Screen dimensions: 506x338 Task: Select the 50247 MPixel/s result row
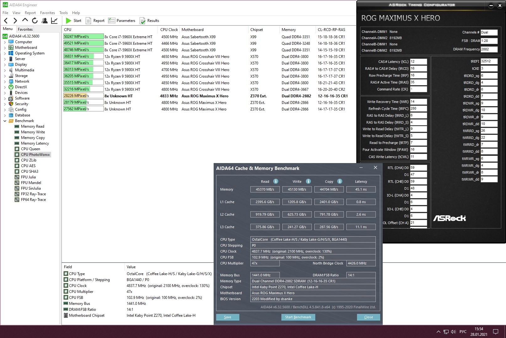coord(209,37)
